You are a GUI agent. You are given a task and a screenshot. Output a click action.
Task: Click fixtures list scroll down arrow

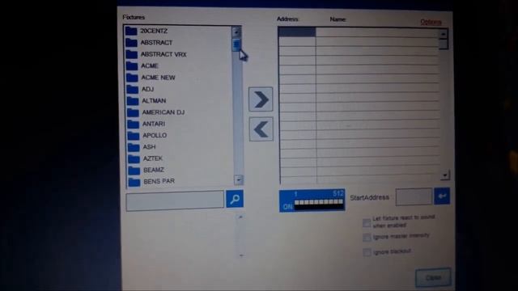pyautogui.click(x=238, y=179)
